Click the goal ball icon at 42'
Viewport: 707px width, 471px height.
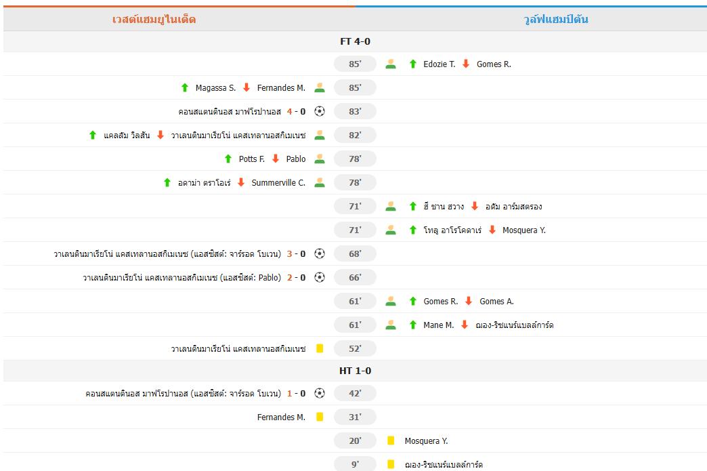pyautogui.click(x=320, y=393)
